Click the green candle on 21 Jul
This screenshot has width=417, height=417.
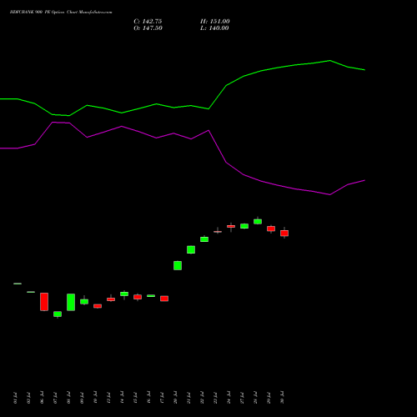pos(191,249)
